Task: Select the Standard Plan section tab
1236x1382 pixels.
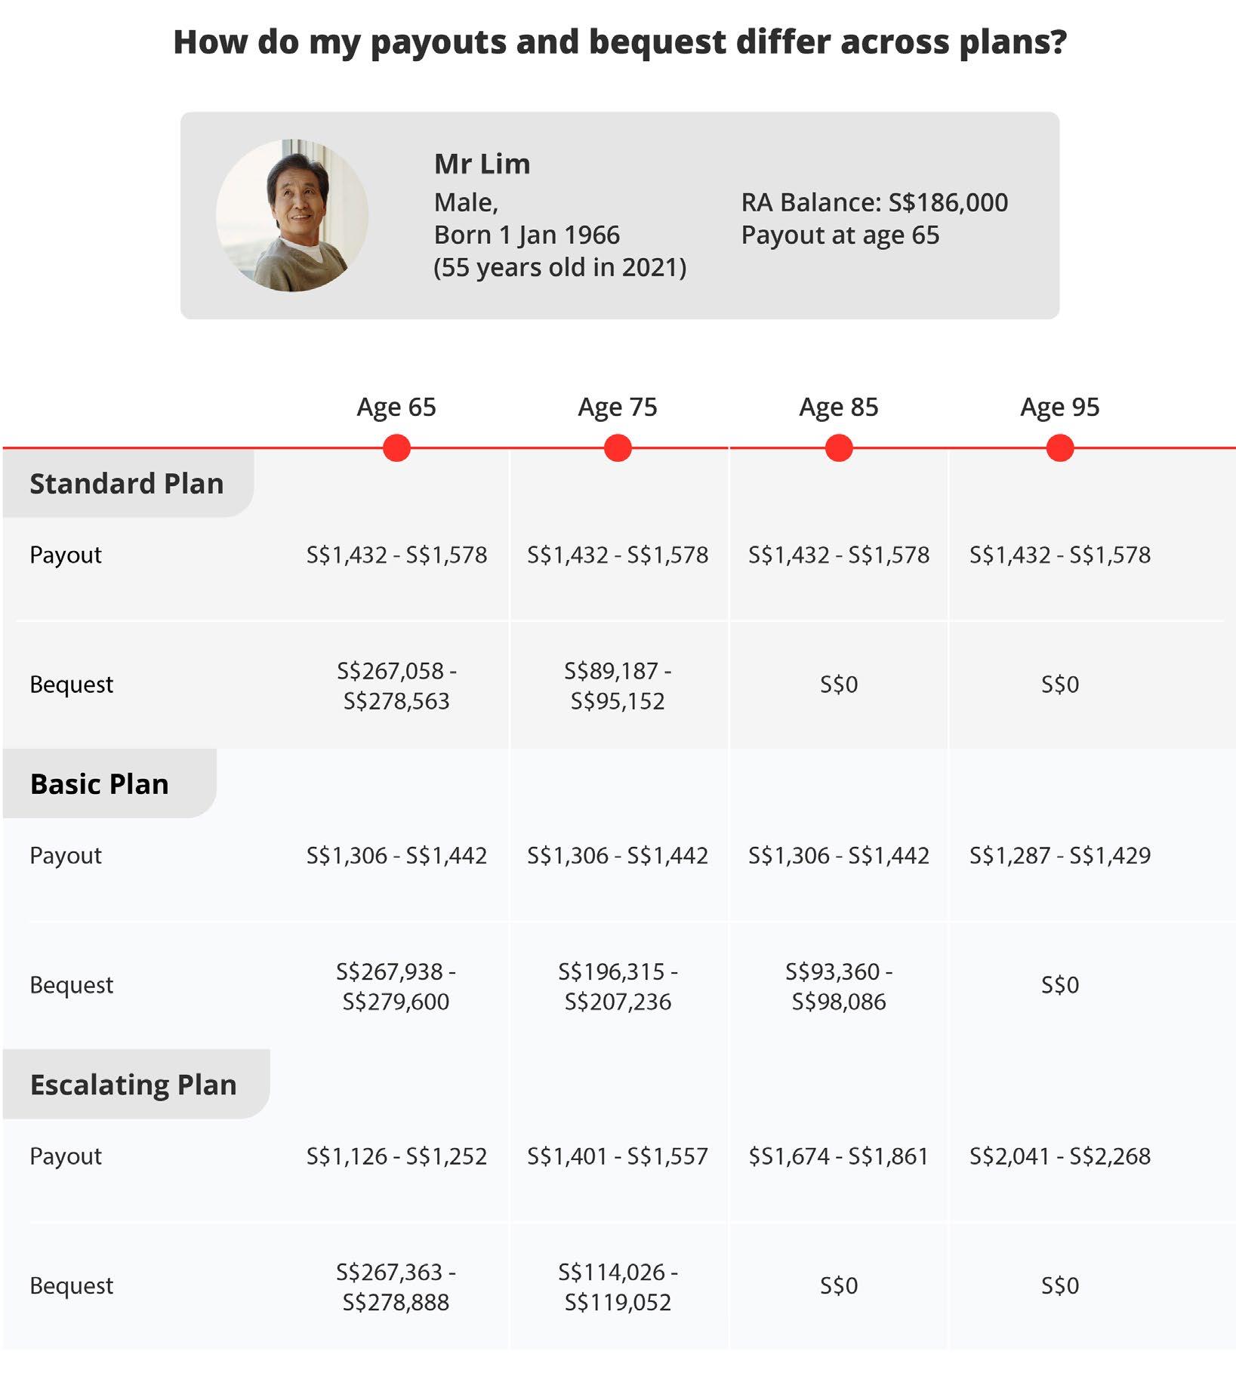Action: click(x=127, y=484)
